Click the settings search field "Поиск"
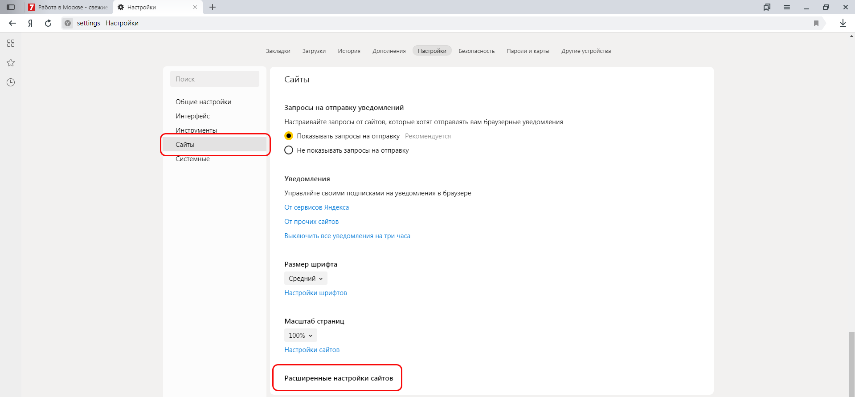 pyautogui.click(x=214, y=79)
